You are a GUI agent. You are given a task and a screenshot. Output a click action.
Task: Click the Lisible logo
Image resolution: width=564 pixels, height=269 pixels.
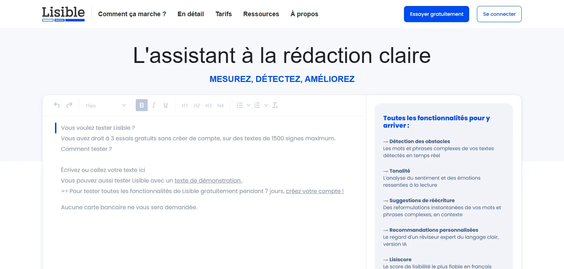pos(63,14)
